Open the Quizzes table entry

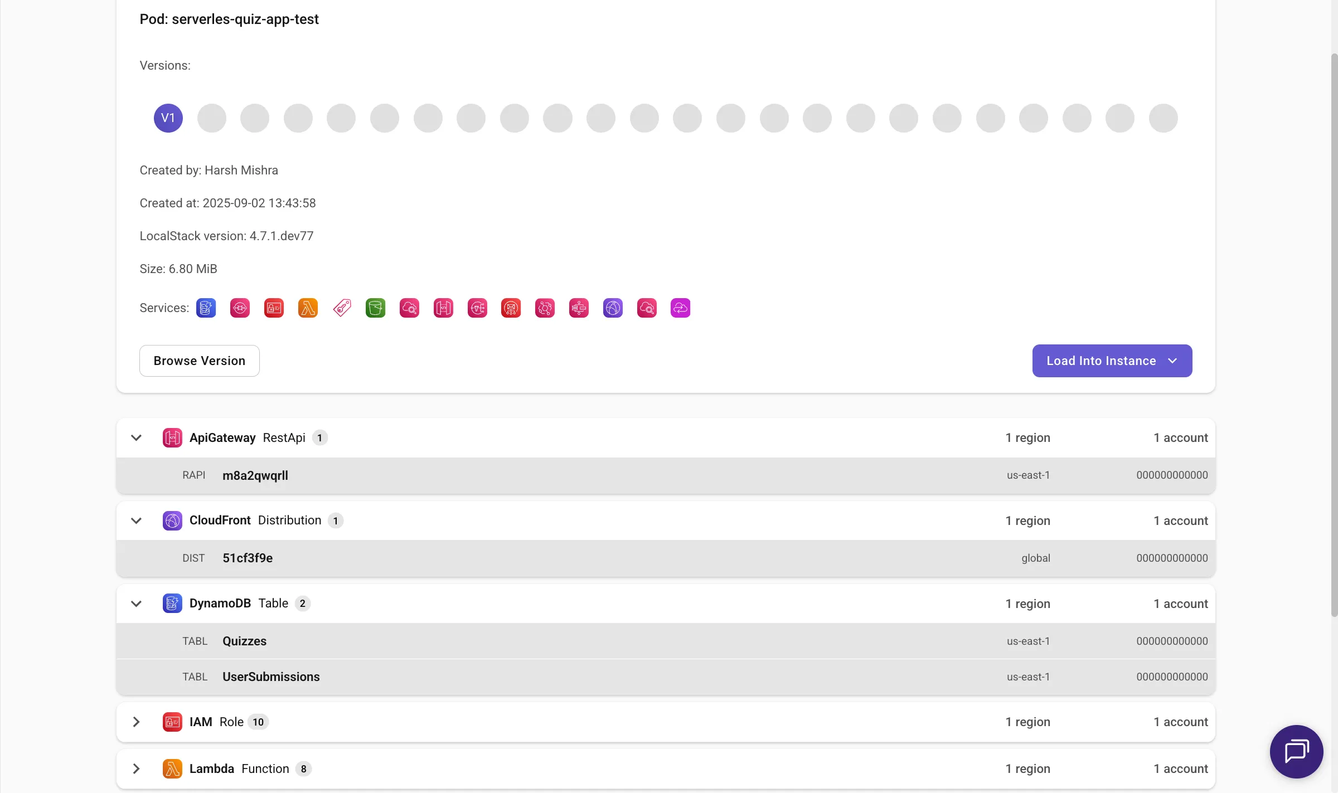(244, 641)
